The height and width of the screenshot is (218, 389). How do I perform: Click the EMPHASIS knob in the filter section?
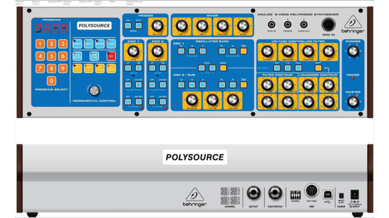(287, 51)
